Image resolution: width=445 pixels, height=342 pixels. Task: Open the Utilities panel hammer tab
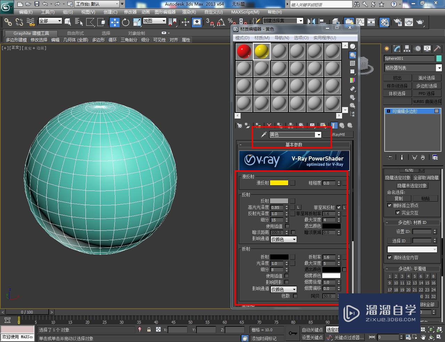click(x=437, y=49)
